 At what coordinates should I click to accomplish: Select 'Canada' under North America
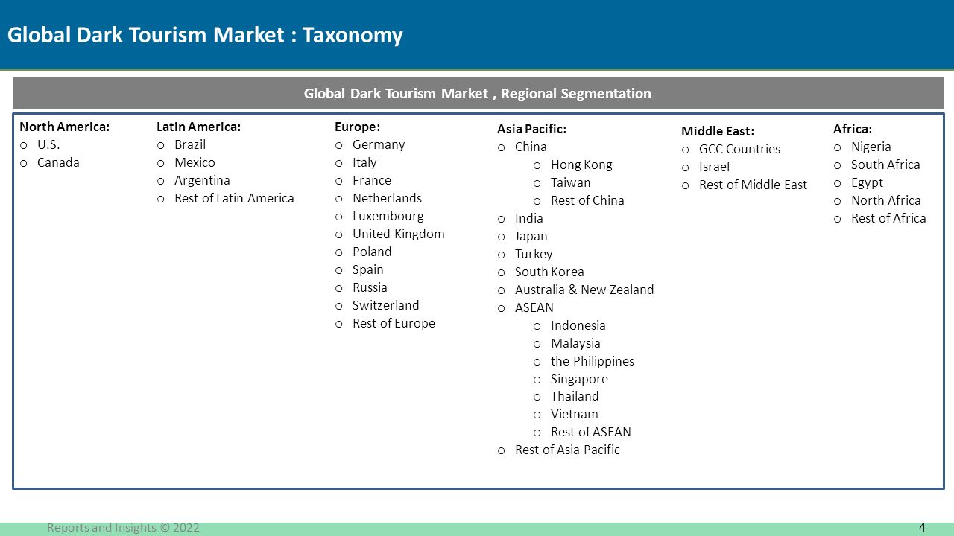(58, 162)
